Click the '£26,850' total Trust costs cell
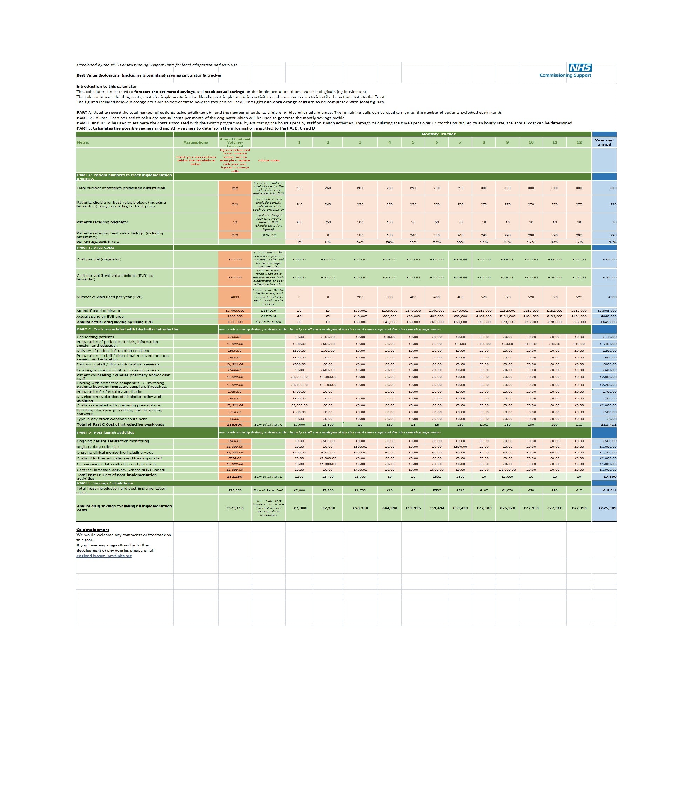The width and height of the screenshot is (699, 796). pos(235,490)
